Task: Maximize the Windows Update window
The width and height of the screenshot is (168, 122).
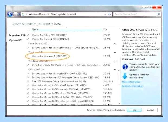Action: (149, 8)
